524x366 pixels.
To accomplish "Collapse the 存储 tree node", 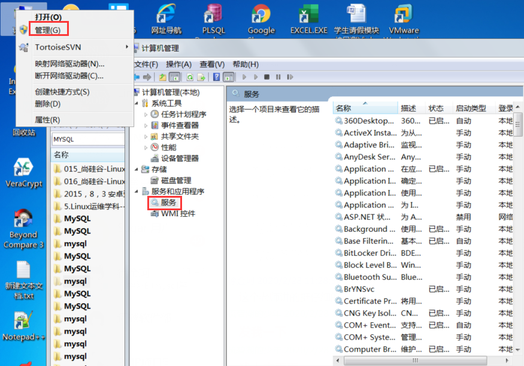I will point(137,170).
